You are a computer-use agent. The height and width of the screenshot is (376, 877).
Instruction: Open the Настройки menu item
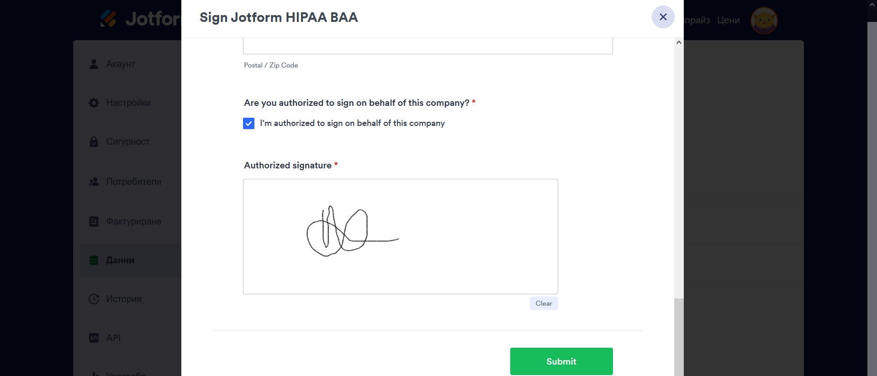click(128, 103)
